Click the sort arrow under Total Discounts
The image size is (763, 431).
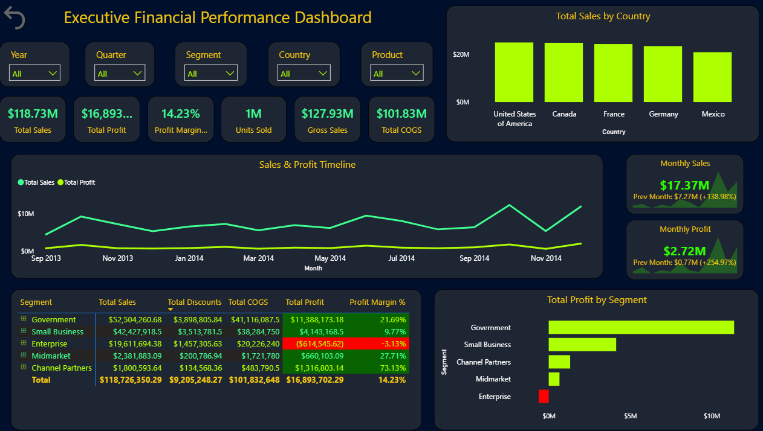(170, 309)
